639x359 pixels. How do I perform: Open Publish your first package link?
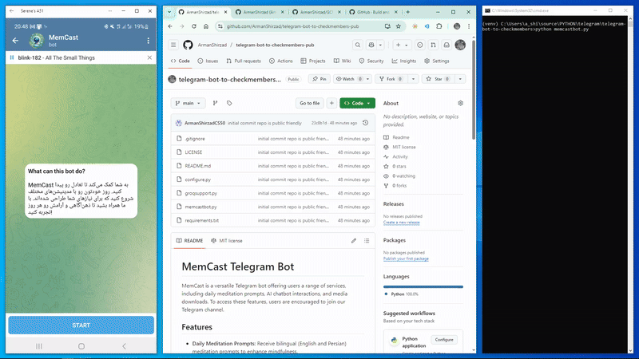point(406,258)
